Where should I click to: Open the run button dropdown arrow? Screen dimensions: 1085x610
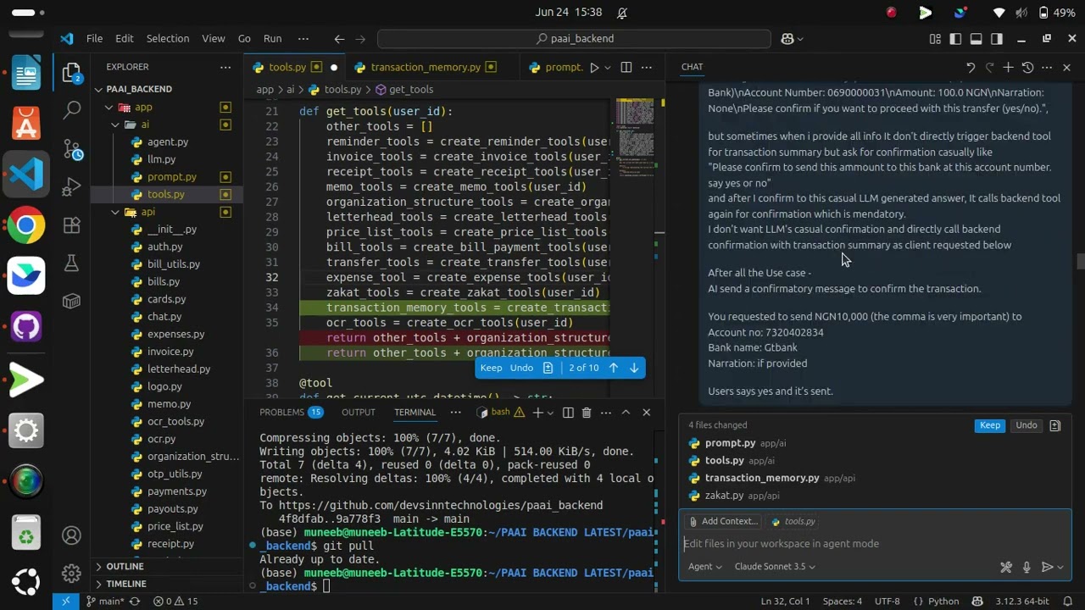click(x=608, y=67)
